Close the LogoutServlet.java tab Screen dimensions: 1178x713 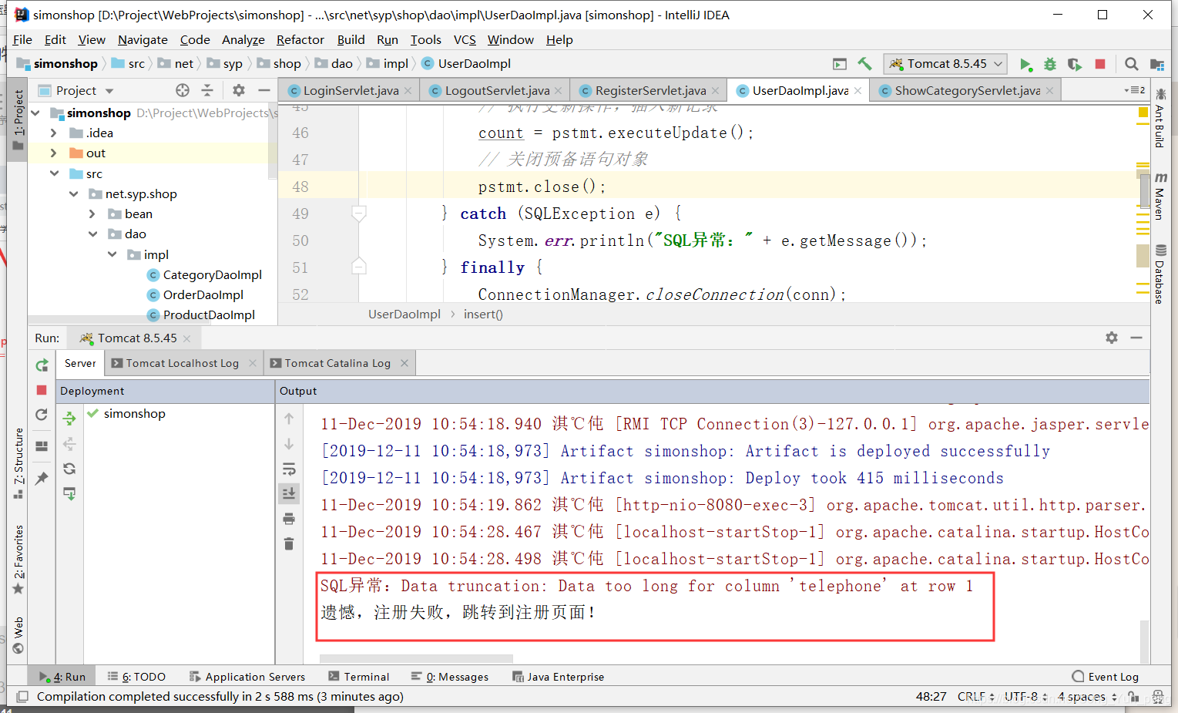click(x=559, y=91)
